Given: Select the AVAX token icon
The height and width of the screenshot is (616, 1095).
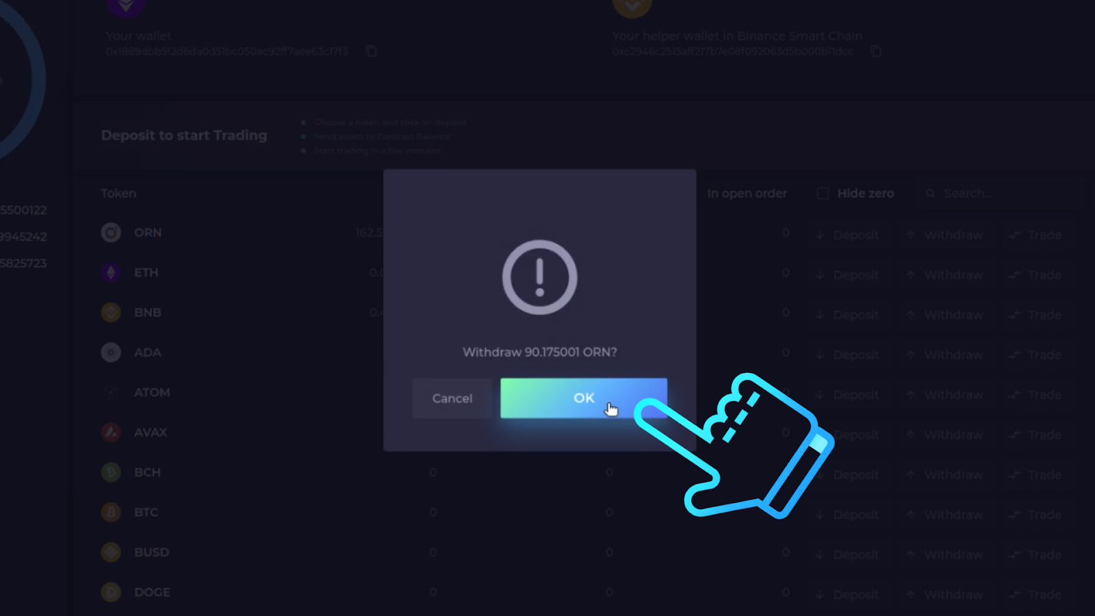Looking at the screenshot, I should tap(111, 433).
